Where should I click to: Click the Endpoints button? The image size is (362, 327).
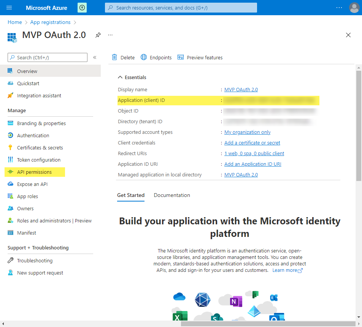[x=156, y=57]
